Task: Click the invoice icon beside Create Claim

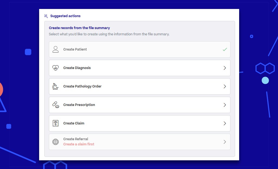Action: point(55,123)
